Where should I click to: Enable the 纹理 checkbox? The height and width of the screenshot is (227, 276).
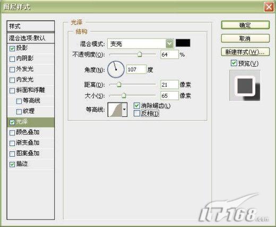[19, 112]
